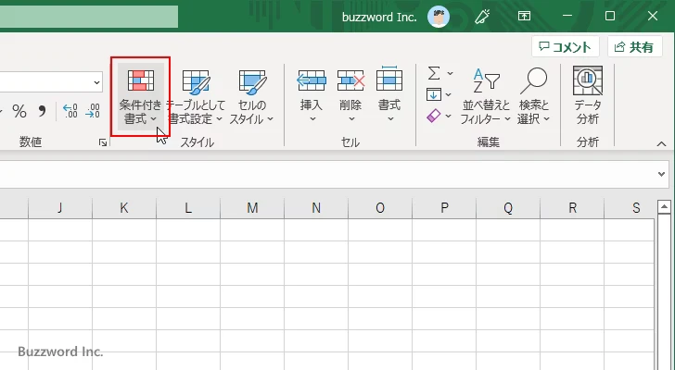The width and height of the screenshot is (675, 370).
Task: Expand the Fill down dropdown arrow
Action: pos(451,94)
